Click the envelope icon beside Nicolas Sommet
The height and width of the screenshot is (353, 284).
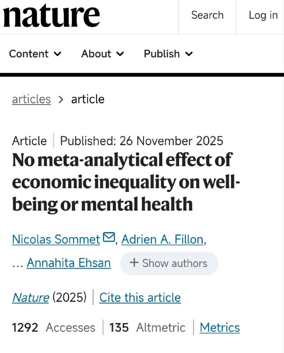click(x=108, y=238)
